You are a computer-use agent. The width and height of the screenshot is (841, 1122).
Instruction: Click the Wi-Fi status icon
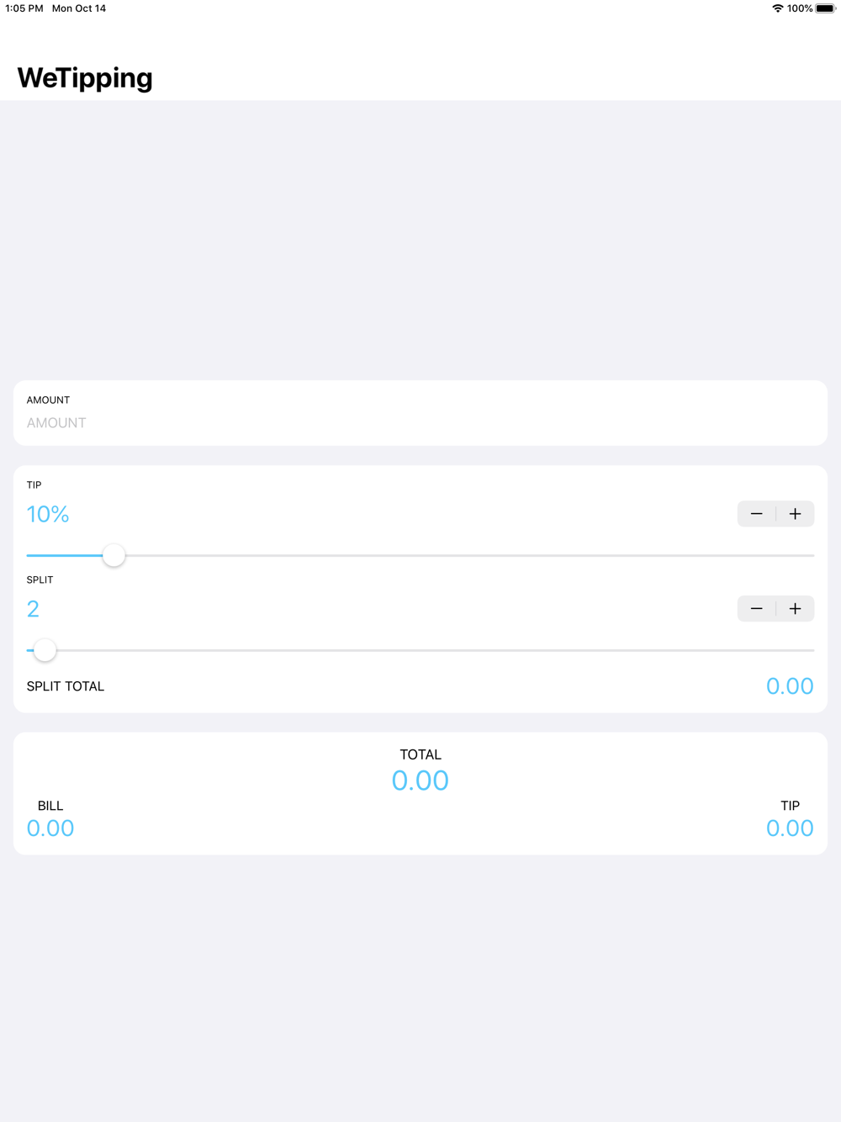[777, 8]
